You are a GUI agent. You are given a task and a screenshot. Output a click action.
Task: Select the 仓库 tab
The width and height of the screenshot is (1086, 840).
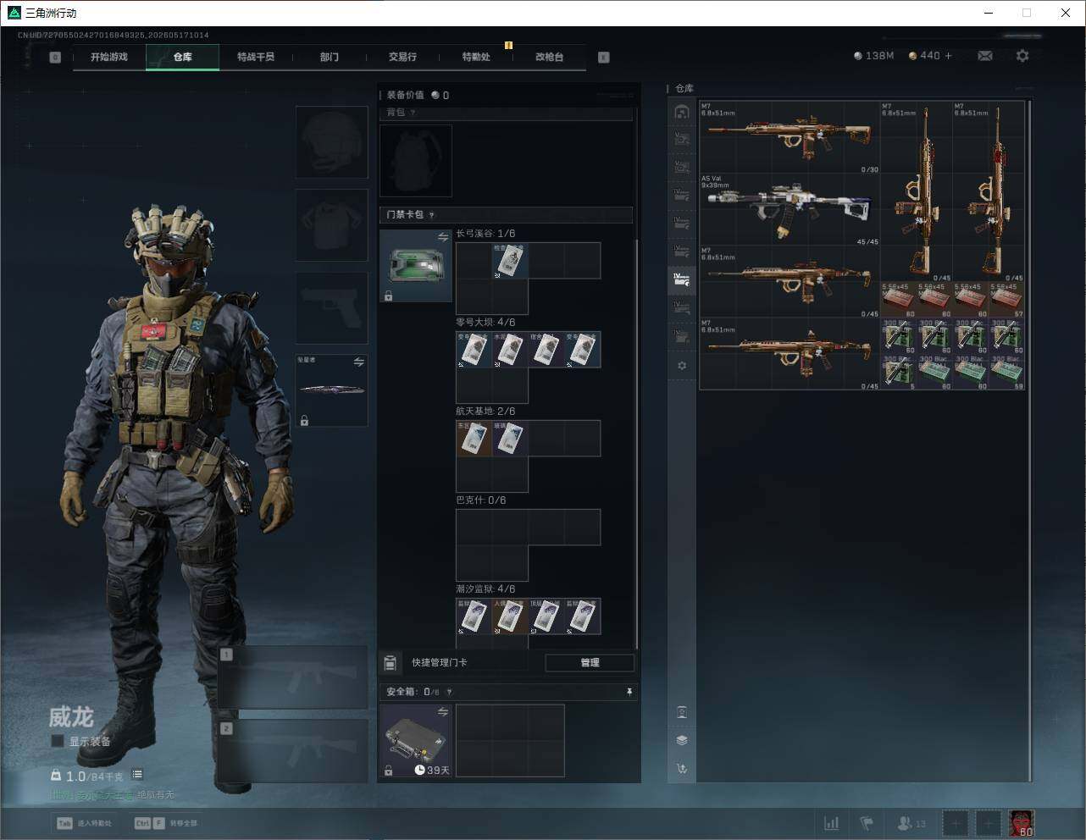[183, 57]
